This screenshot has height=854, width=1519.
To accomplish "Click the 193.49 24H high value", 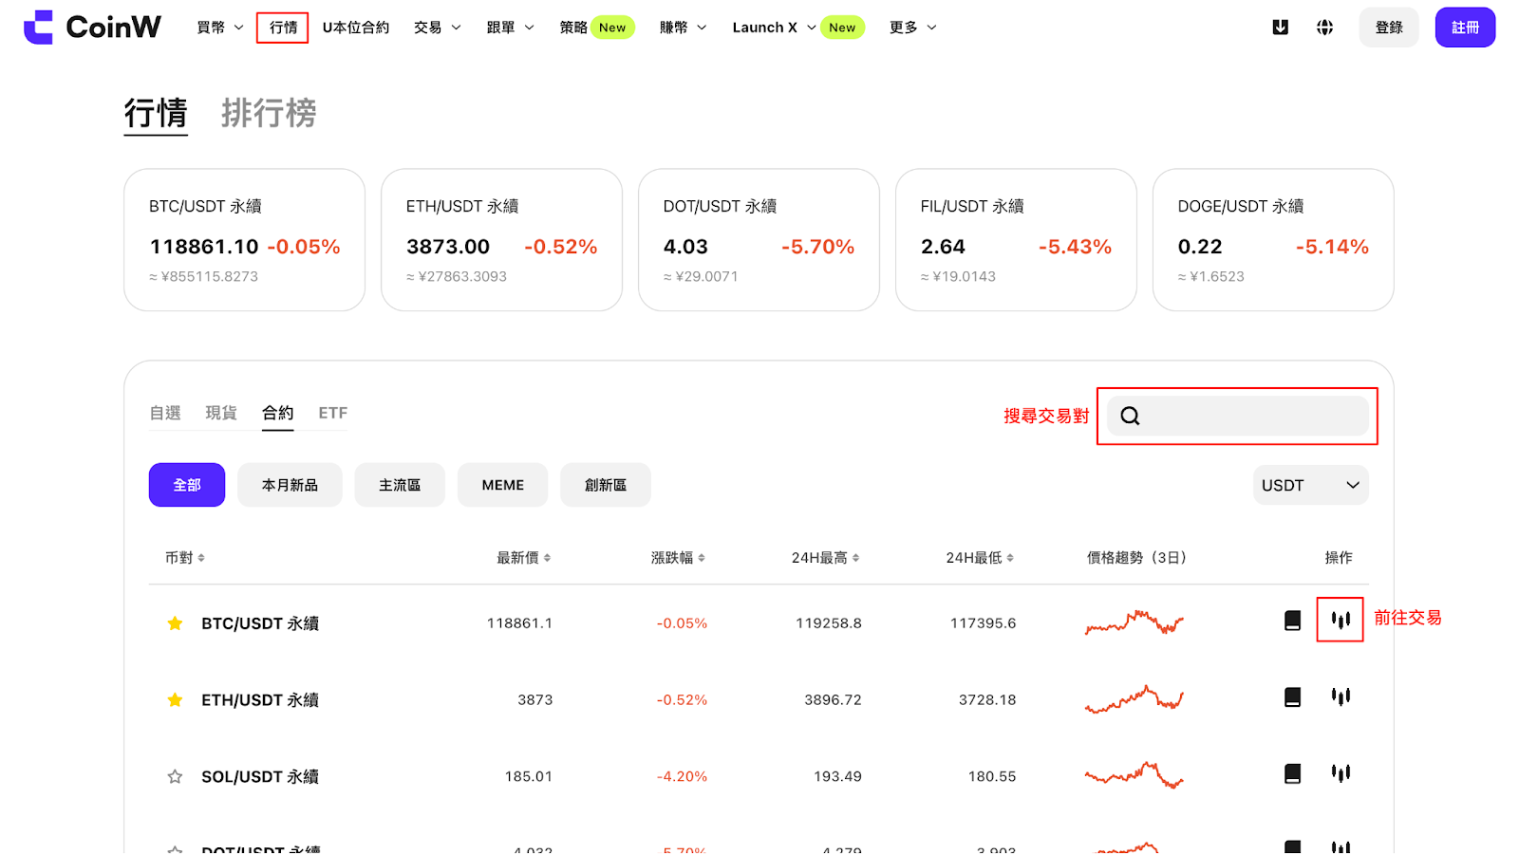I will click(x=838, y=777).
